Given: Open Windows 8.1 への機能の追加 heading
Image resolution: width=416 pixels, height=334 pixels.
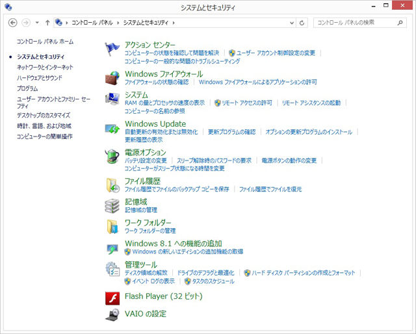Looking at the screenshot, I should pos(174,243).
